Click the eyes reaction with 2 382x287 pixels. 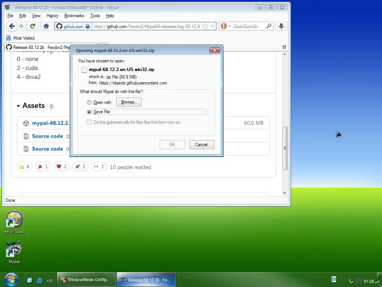[x=99, y=167]
